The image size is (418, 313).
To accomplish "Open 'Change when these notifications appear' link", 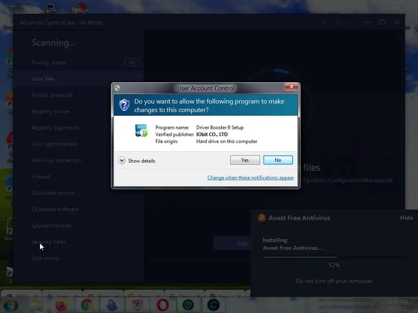I will [x=251, y=178].
